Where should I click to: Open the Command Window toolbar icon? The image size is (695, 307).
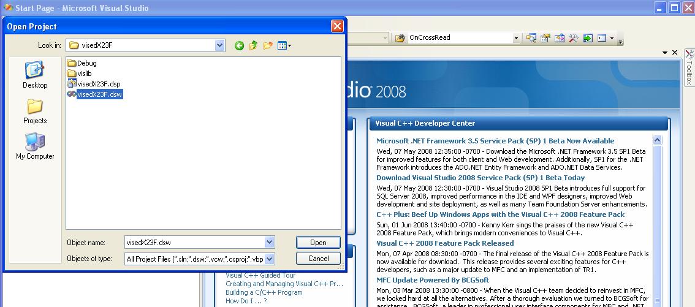tap(601, 38)
